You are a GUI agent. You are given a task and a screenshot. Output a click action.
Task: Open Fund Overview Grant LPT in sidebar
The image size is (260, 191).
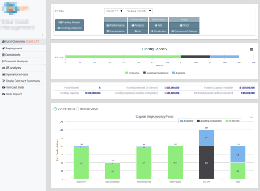[x=23, y=42]
